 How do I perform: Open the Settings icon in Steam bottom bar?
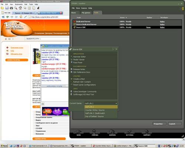(129, 133)
